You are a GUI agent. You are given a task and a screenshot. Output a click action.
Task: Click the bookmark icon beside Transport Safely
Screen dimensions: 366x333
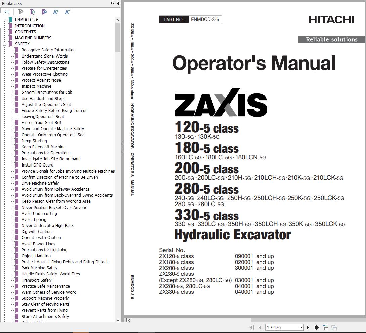[x=17, y=280]
